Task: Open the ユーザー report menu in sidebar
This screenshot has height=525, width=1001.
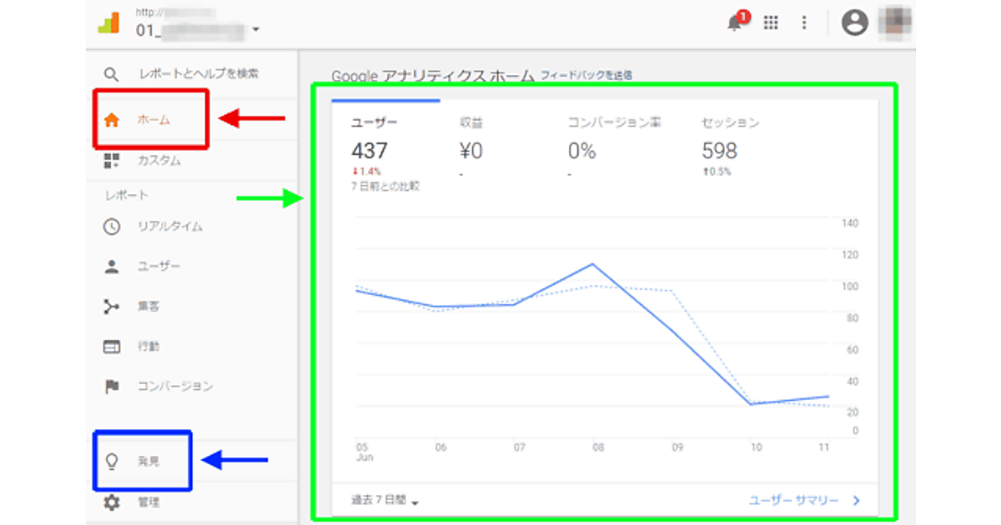Action: tap(158, 267)
